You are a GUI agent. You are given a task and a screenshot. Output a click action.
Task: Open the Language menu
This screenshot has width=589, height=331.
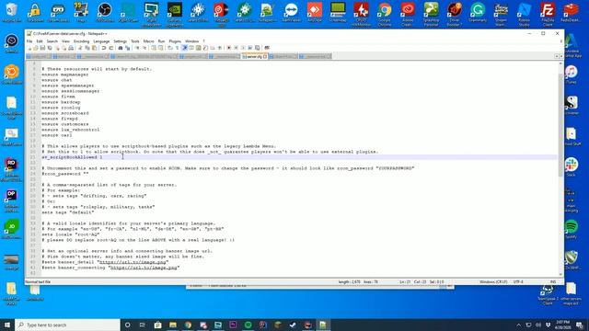click(101, 41)
